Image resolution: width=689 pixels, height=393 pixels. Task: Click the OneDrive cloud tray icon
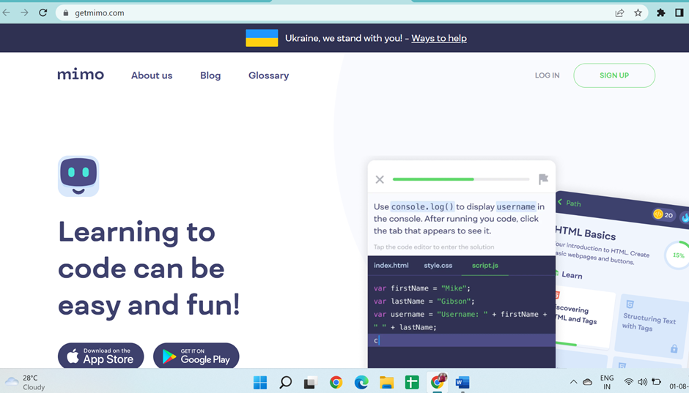[587, 382]
